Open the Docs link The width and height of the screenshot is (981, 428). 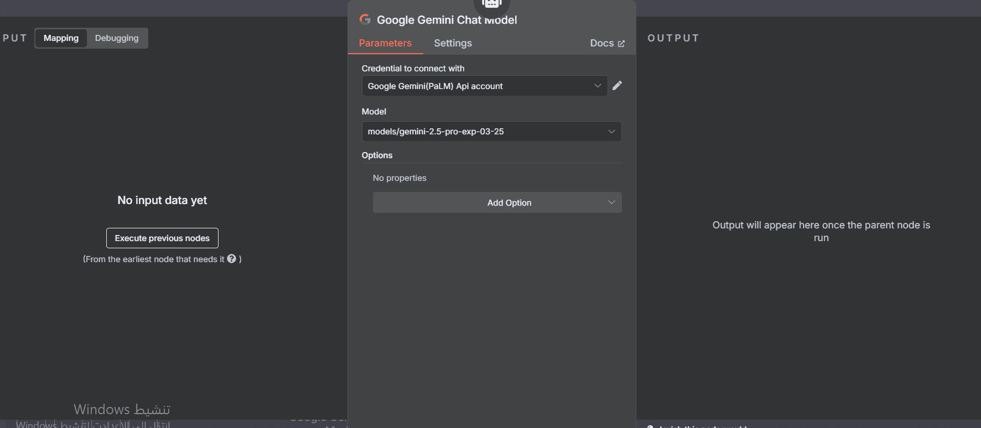click(x=607, y=43)
